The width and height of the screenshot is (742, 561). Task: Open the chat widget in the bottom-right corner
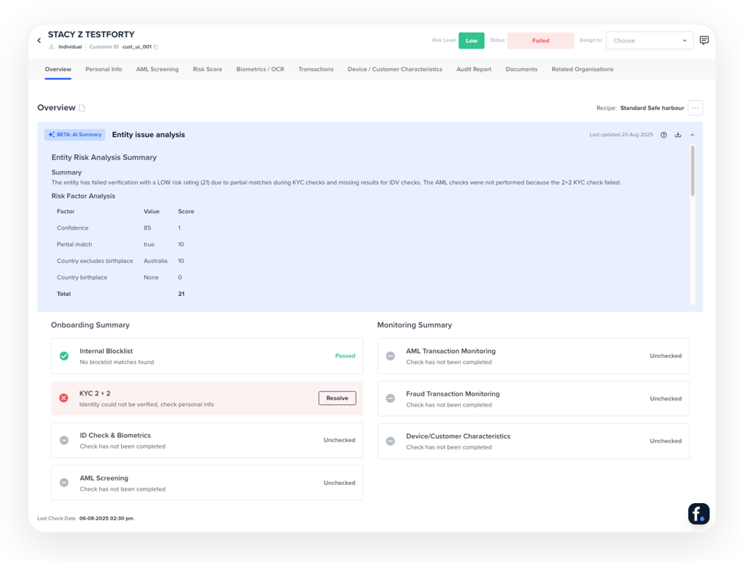699,513
